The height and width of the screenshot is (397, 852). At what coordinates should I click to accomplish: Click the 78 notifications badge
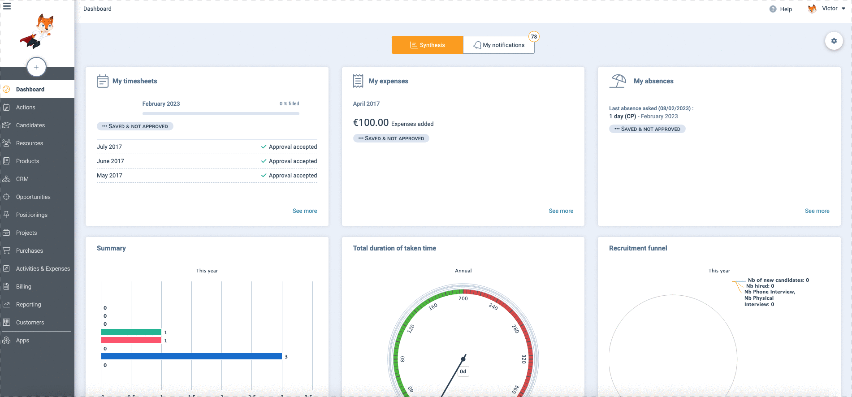point(534,37)
